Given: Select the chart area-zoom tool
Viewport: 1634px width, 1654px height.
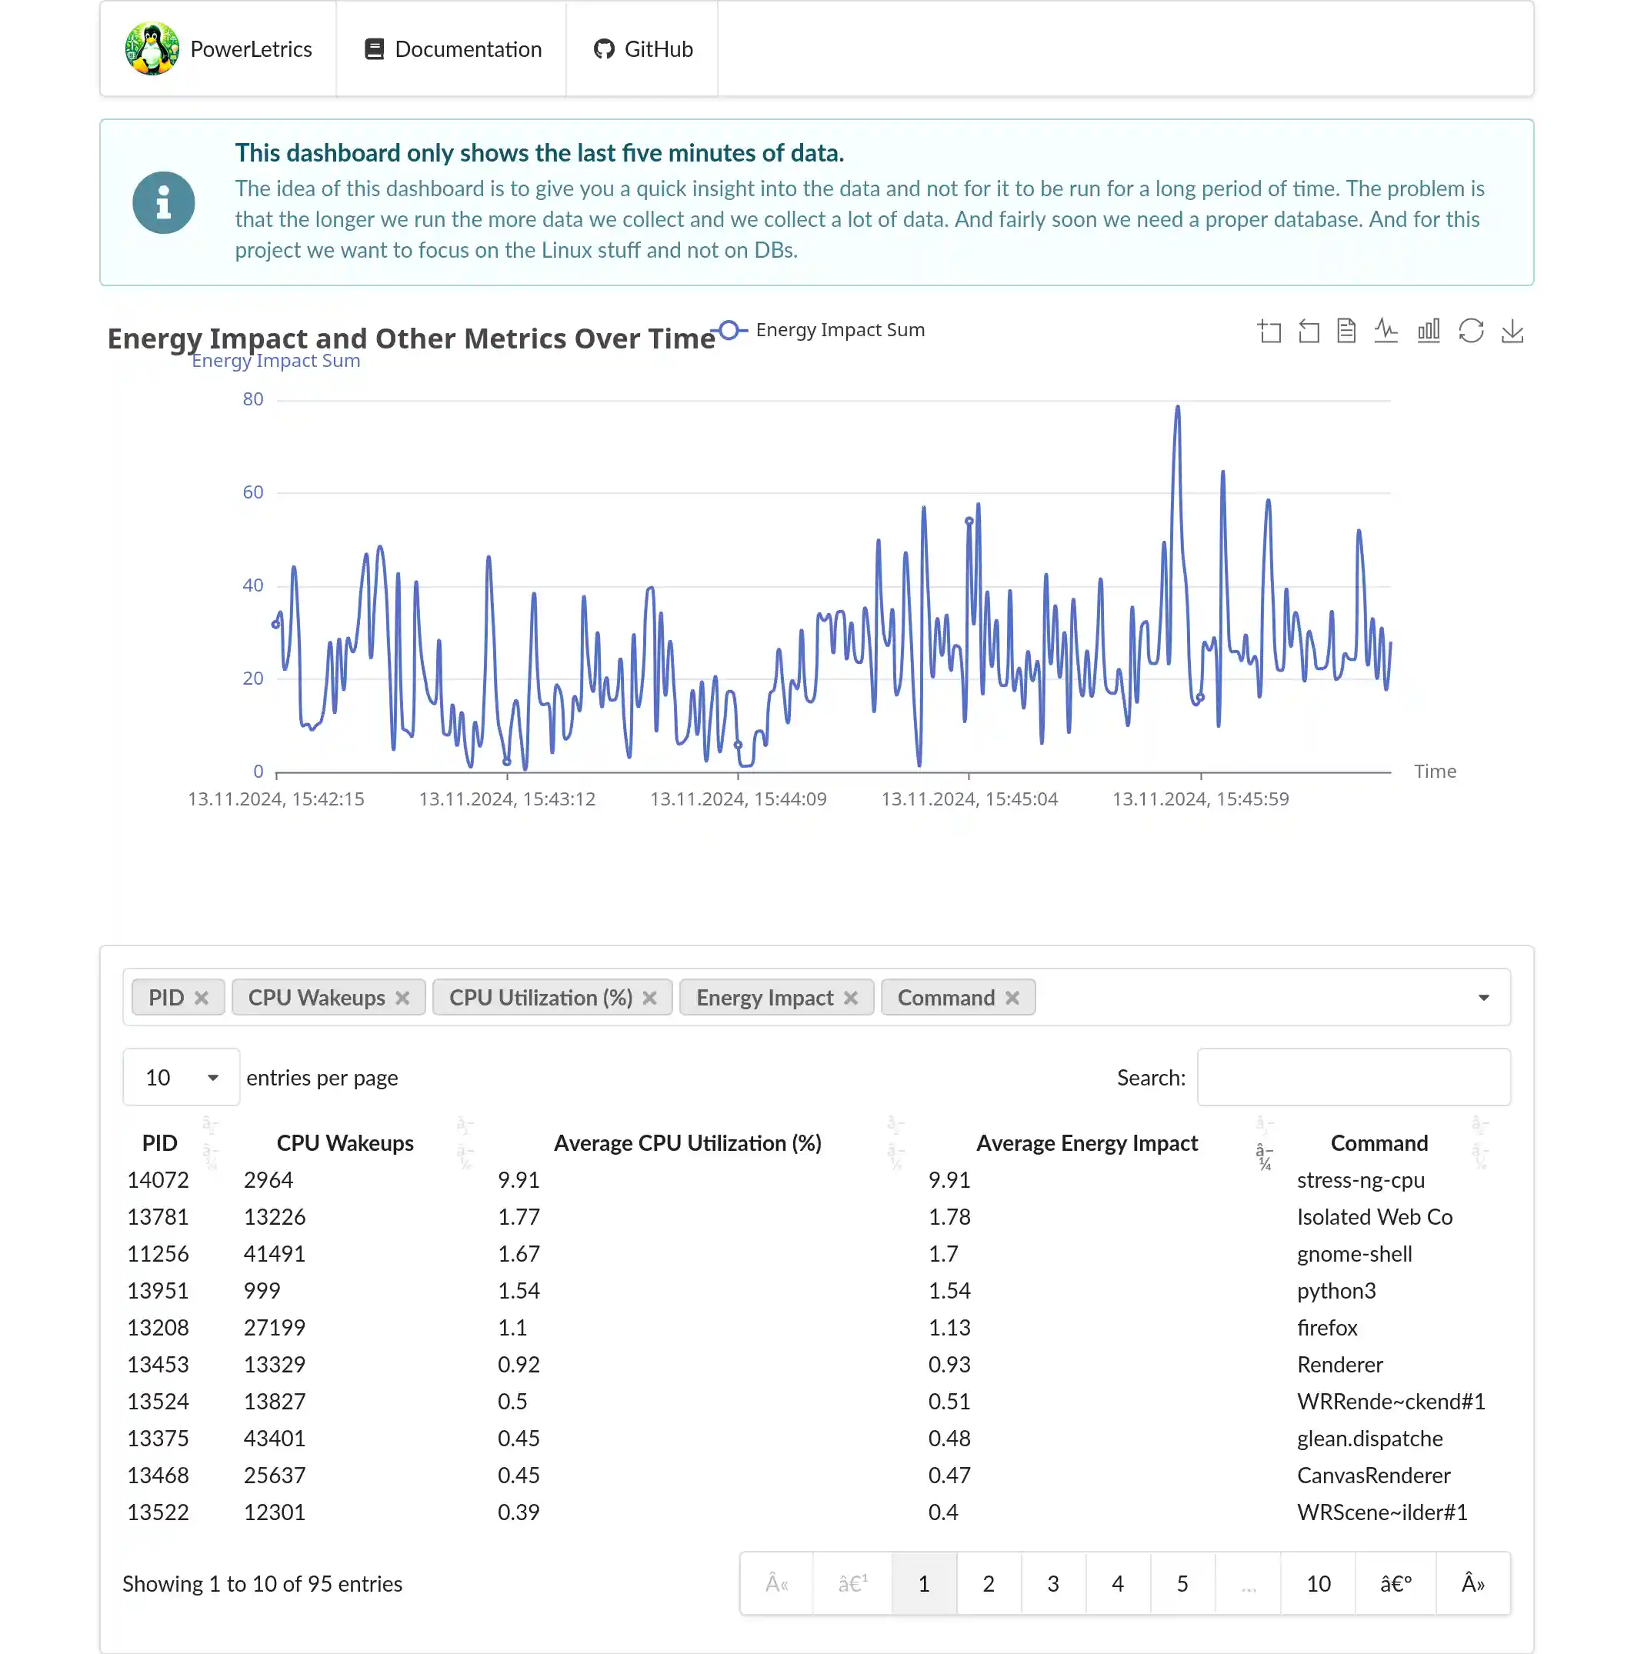Looking at the screenshot, I should (x=1269, y=332).
